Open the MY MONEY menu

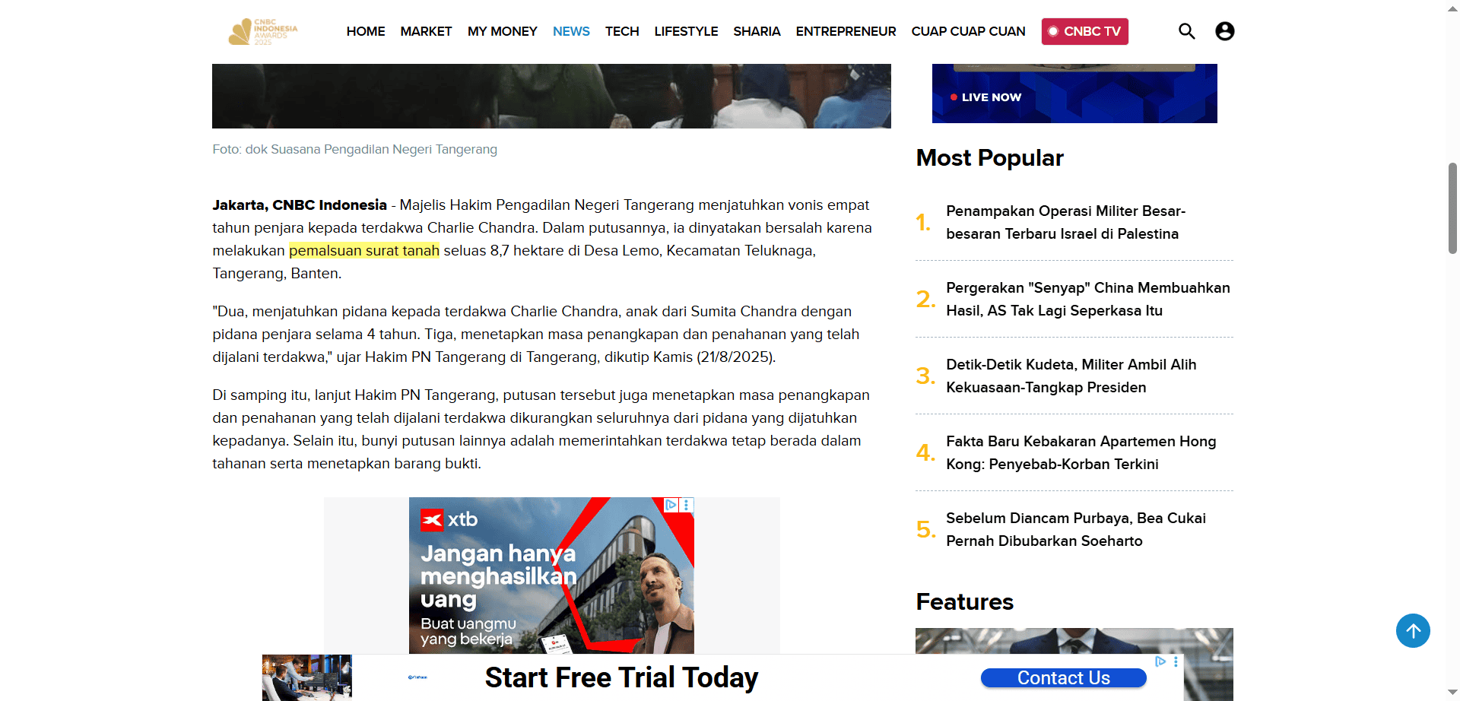502,31
